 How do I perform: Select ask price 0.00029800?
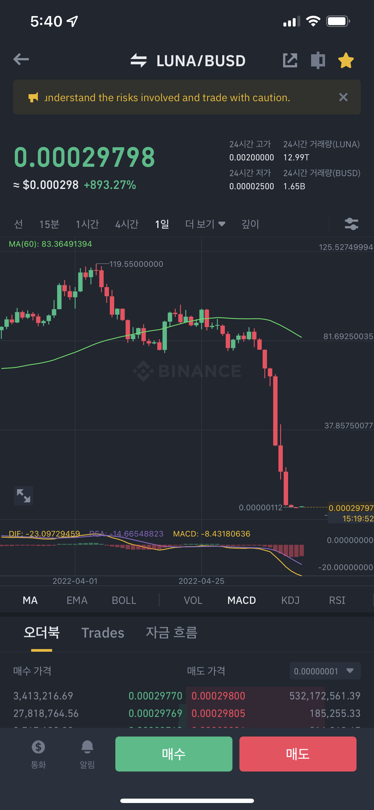[218, 696]
